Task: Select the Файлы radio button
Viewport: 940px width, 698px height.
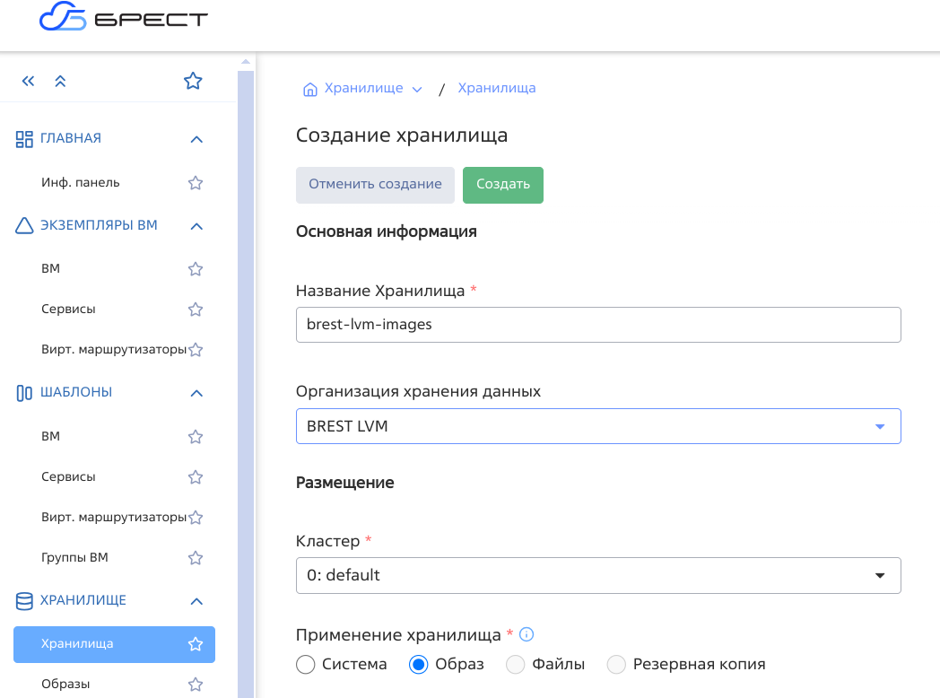Action: pyautogui.click(x=515, y=664)
